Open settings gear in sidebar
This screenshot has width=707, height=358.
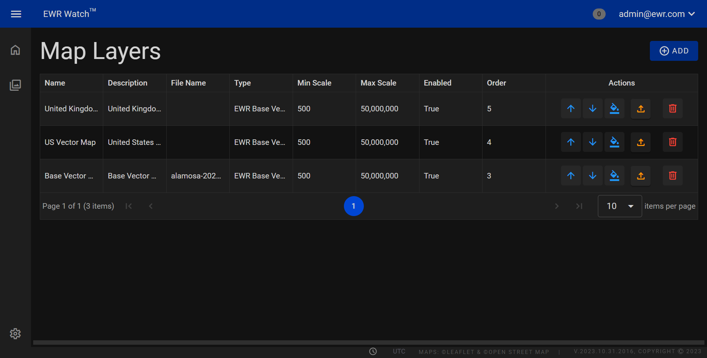click(15, 334)
